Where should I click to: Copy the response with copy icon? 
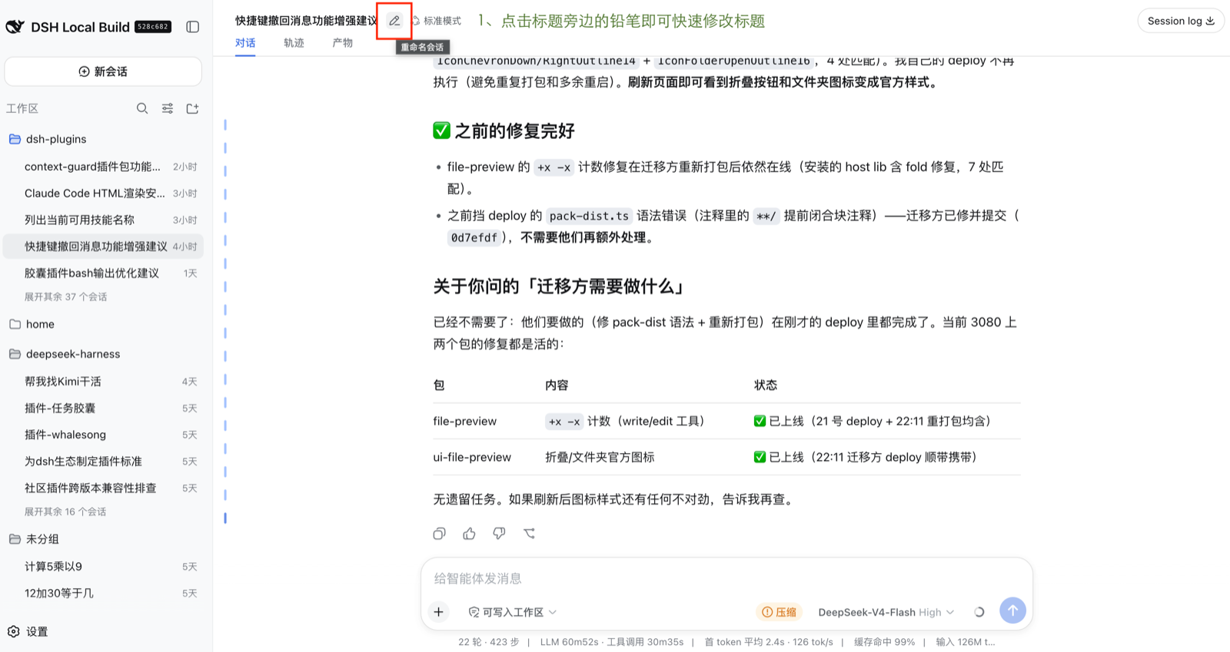[439, 533]
